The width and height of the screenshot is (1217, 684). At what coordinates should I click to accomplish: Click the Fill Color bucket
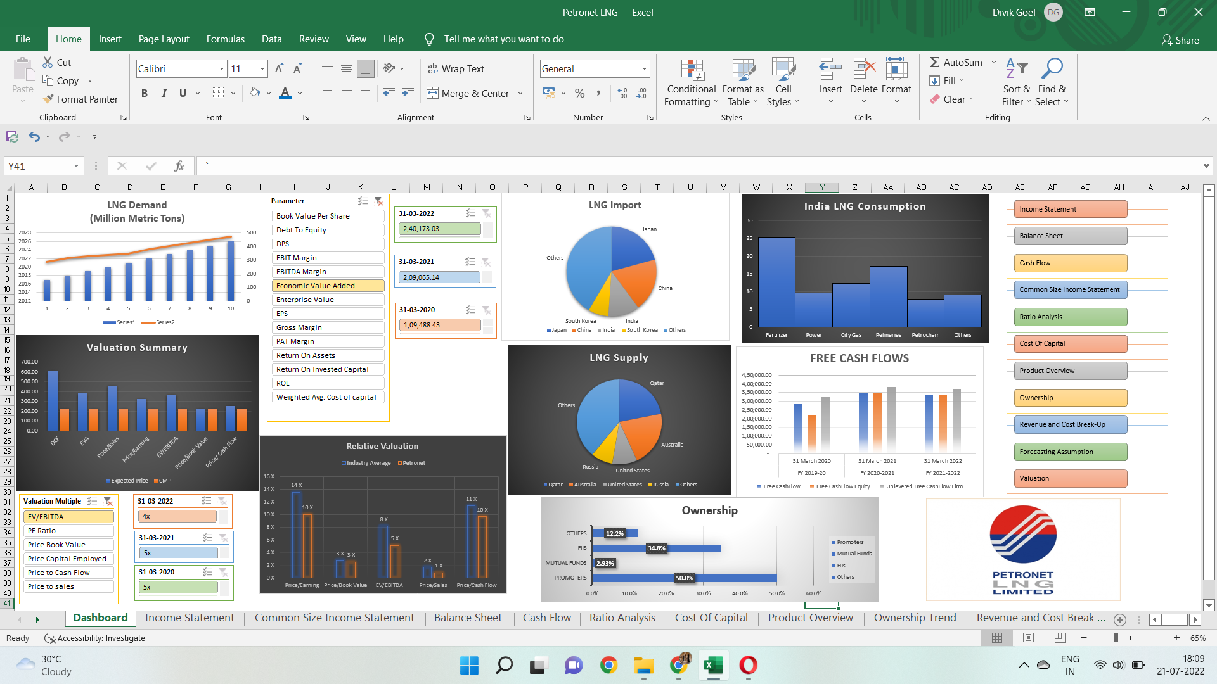(255, 93)
